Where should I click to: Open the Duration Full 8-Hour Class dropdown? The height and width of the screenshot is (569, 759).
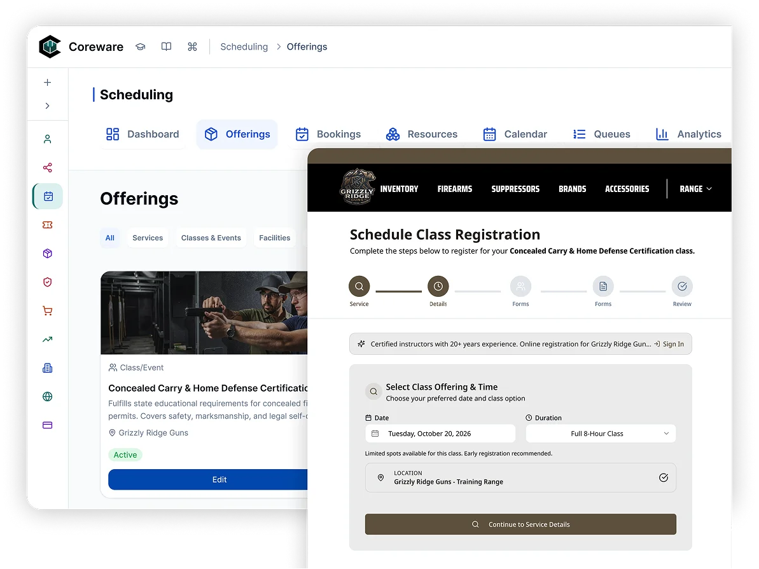click(x=601, y=434)
